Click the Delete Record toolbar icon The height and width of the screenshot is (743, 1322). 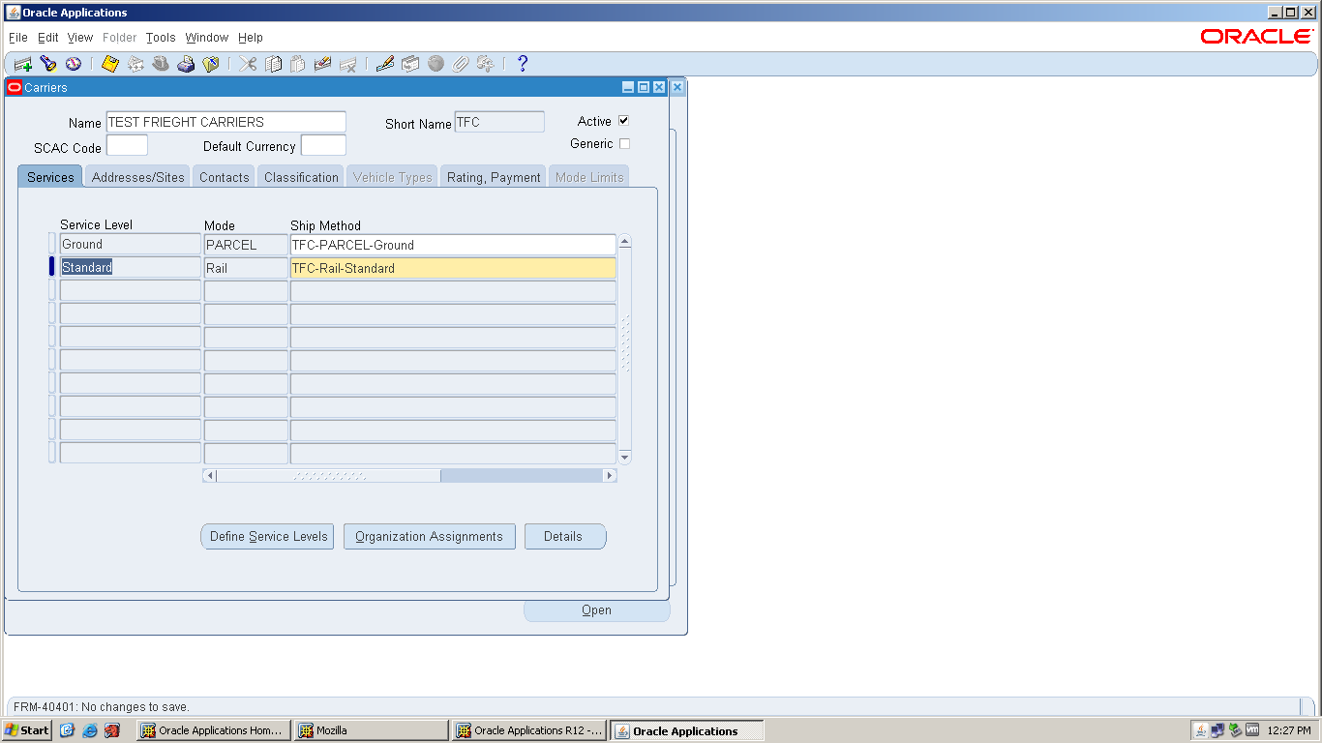(x=348, y=64)
